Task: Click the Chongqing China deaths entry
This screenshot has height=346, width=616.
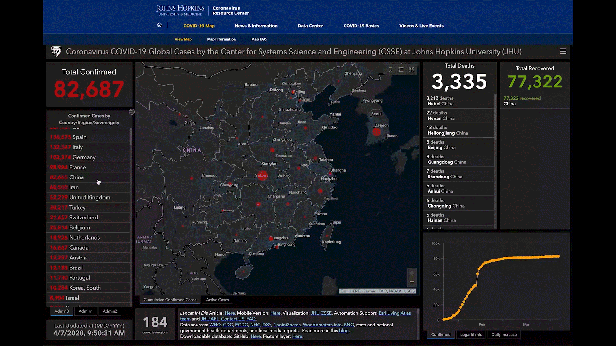Action: (458, 203)
